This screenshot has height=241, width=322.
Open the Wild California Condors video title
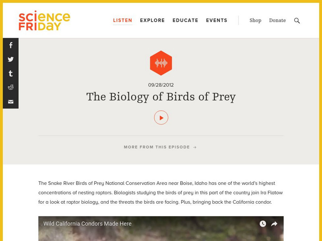click(87, 224)
